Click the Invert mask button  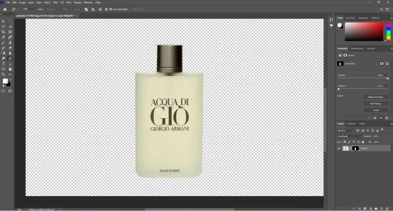[376, 110]
